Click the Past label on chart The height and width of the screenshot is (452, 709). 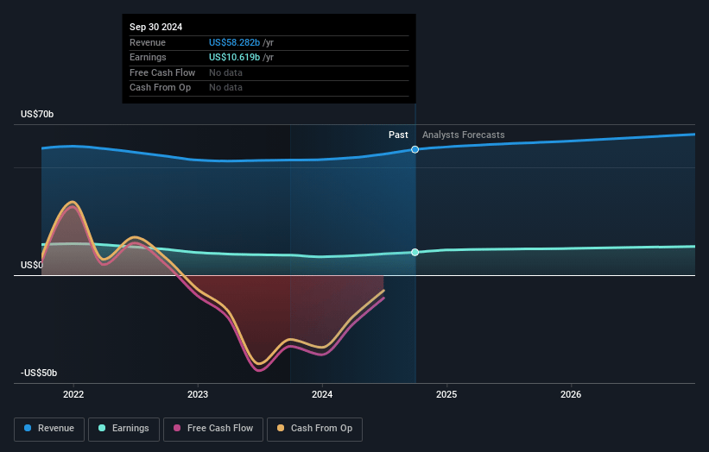click(398, 135)
